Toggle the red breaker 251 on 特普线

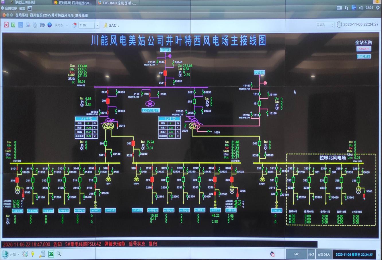165,73
